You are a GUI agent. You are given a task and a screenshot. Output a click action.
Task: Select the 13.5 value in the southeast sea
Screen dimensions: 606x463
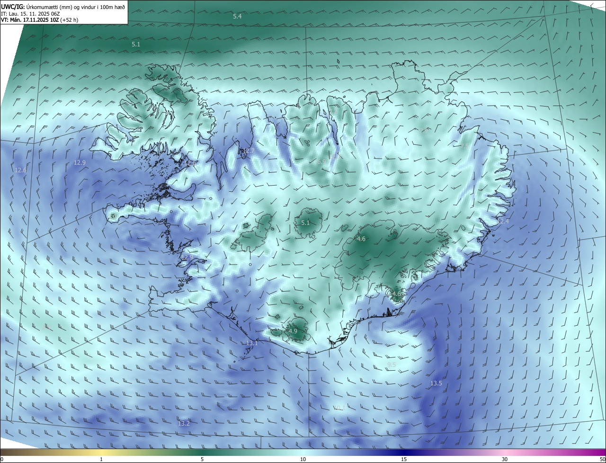pos(436,383)
